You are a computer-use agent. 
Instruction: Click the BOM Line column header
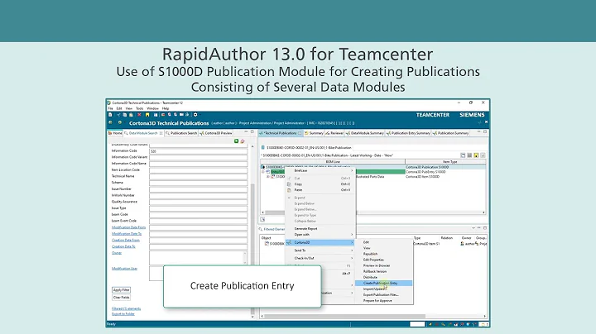[x=333, y=162]
